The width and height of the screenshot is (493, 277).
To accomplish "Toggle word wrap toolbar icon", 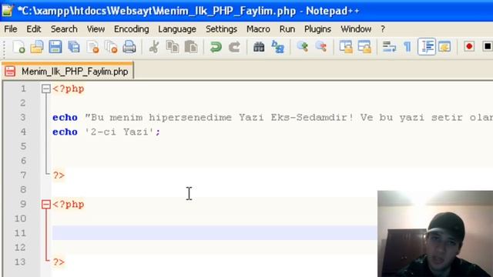I will (x=389, y=47).
